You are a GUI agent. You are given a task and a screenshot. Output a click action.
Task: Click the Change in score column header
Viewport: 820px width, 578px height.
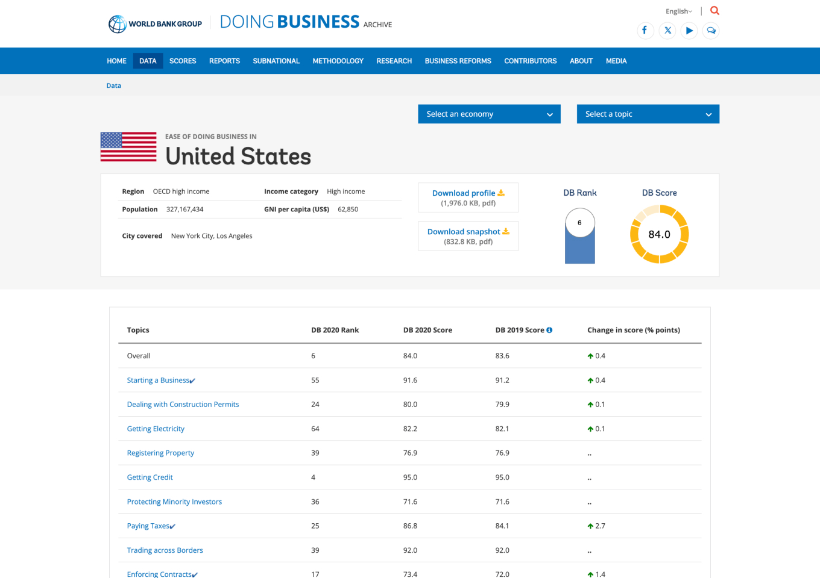click(634, 330)
